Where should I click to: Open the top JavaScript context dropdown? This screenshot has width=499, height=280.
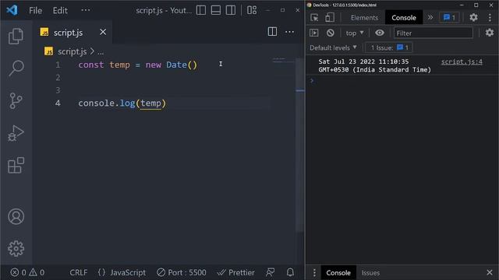click(x=355, y=33)
